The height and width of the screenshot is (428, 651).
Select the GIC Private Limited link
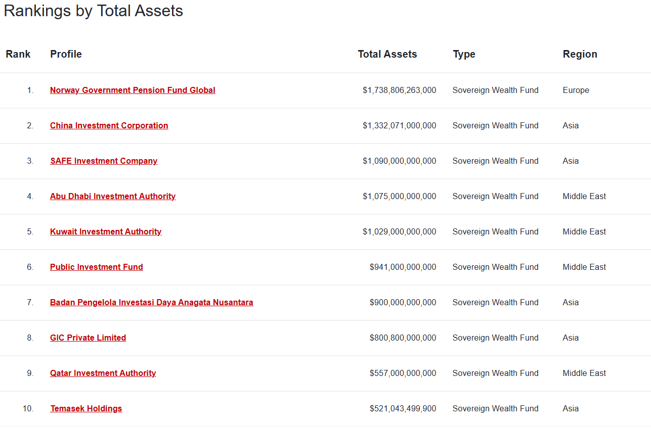[x=88, y=338]
